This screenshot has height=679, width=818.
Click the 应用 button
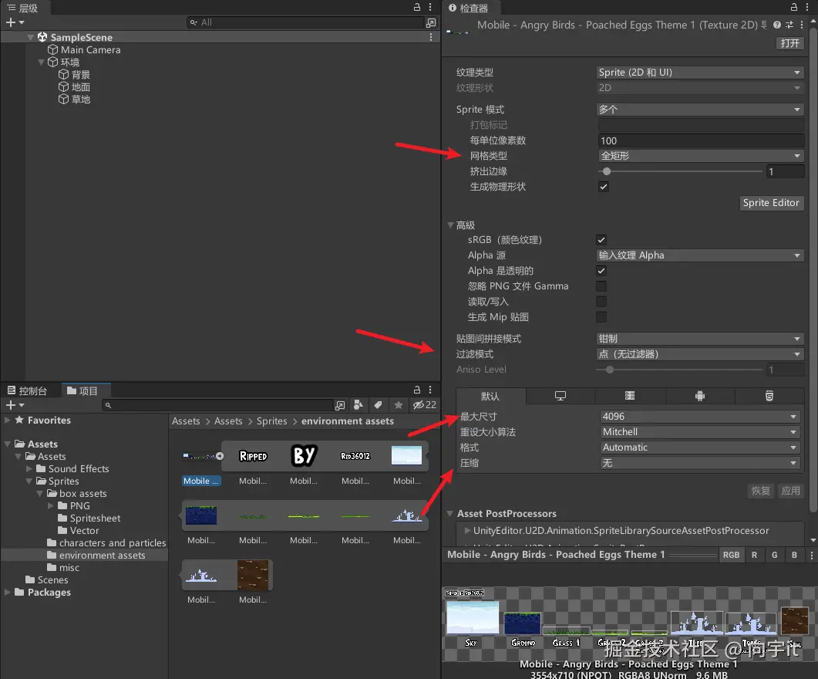[790, 491]
